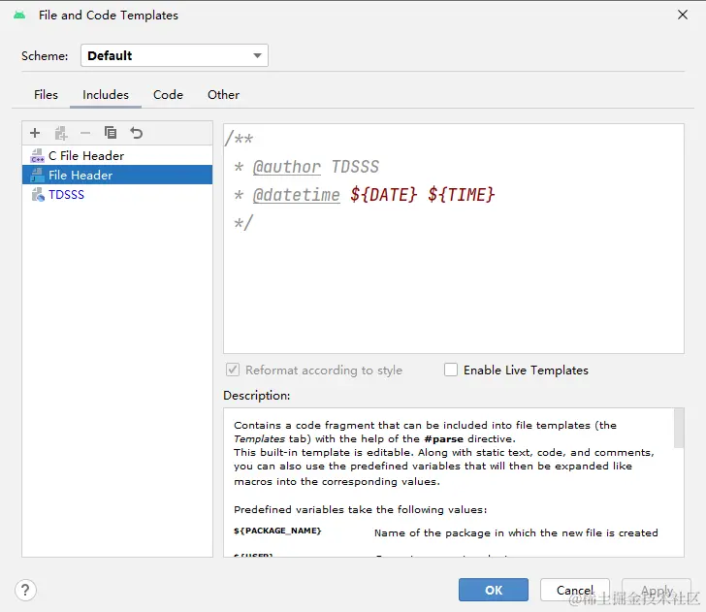706x612 pixels.
Task: Click the C File Header file icon
Action: (x=38, y=156)
